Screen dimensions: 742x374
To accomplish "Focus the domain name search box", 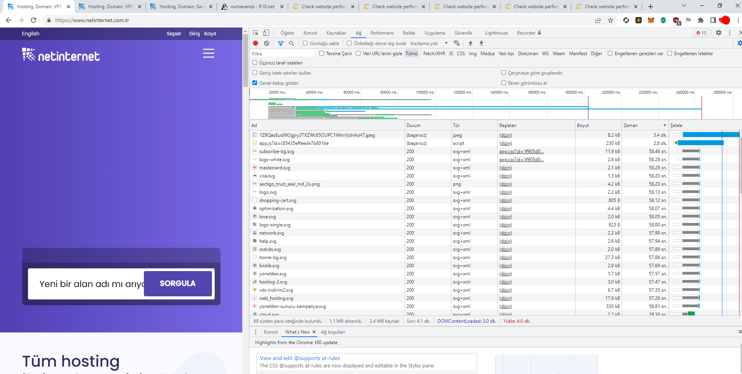I will (x=86, y=284).
